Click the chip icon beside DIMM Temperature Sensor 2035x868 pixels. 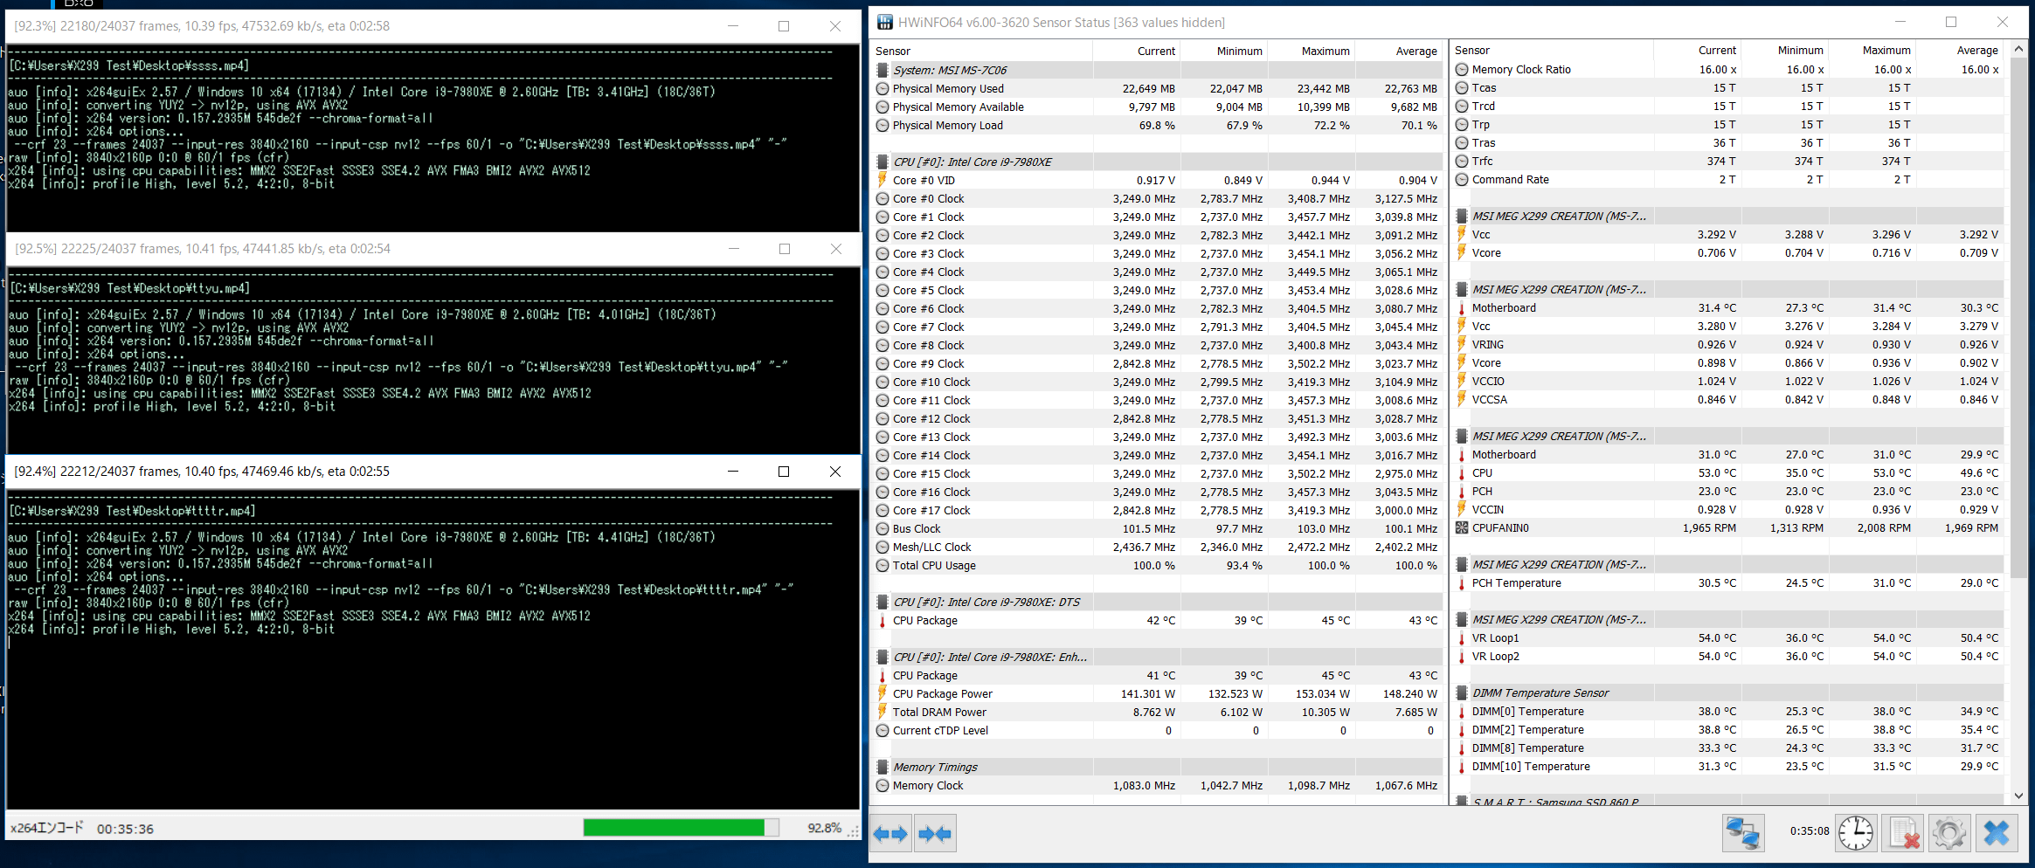tap(1462, 692)
